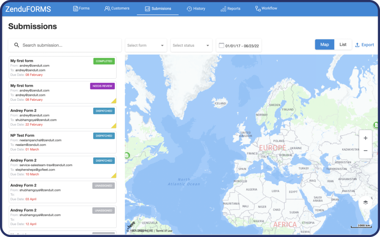
Task: Click the ZenduFORMS logo
Action: pos(28,9)
